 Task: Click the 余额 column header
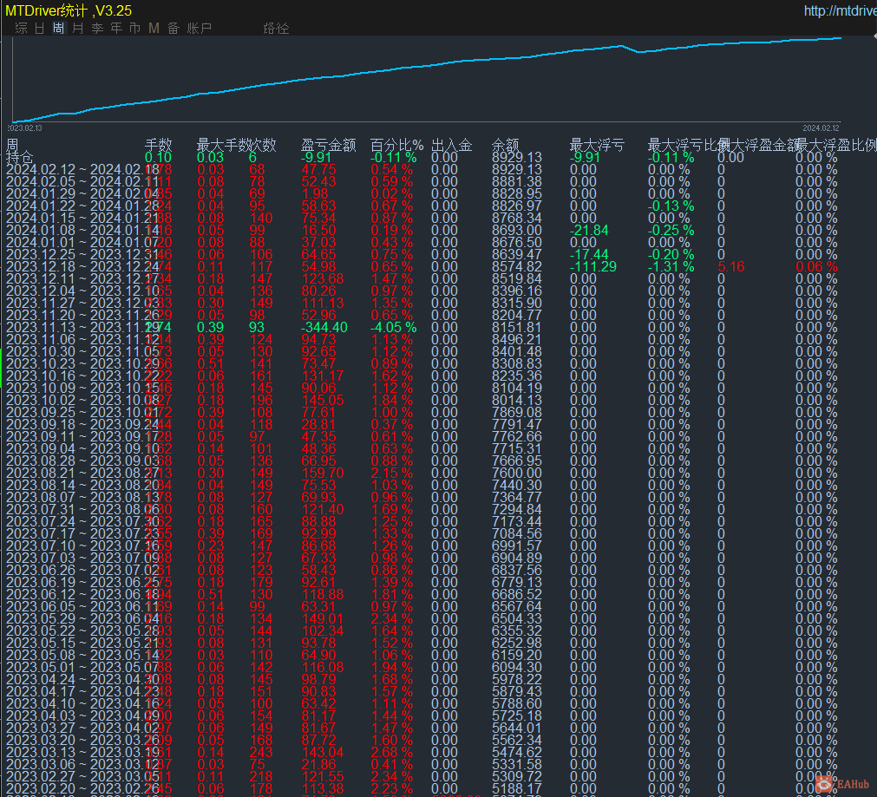pyautogui.click(x=505, y=145)
